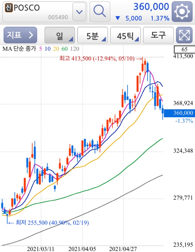The height and width of the screenshot is (252, 195).
Task: Click the 1.37% change percentage header
Action: pos(160,19)
